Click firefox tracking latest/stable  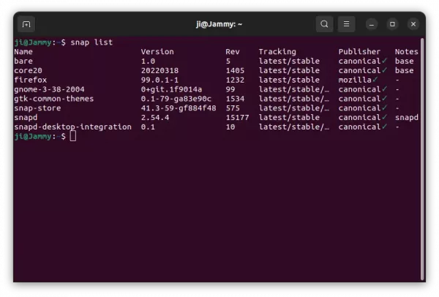tap(289, 80)
